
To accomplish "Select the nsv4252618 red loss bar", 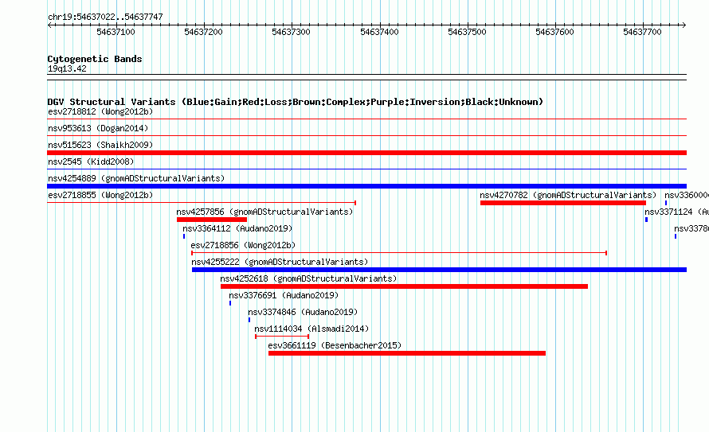I will click(x=404, y=286).
